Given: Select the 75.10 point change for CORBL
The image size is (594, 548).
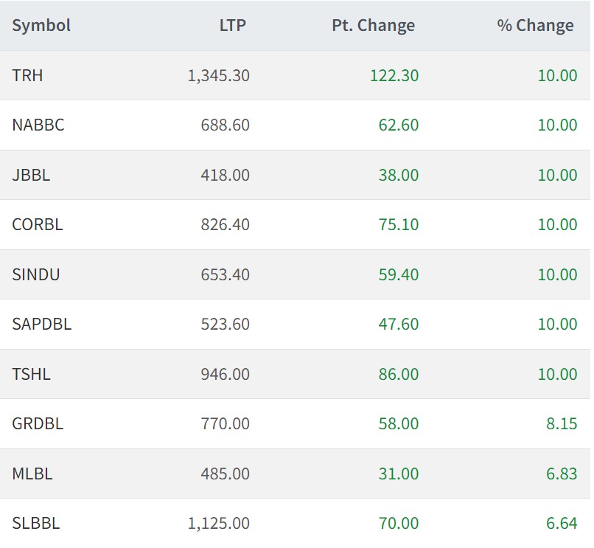Looking at the screenshot, I should (x=398, y=225).
